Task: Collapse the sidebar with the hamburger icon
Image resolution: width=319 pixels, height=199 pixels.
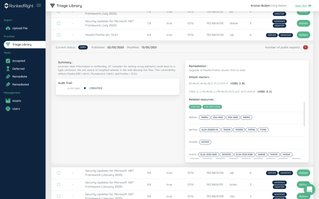Action: point(39,5)
